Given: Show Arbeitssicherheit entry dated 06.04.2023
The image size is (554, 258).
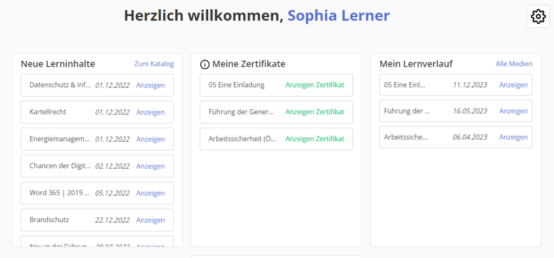Looking at the screenshot, I should coord(513,137).
